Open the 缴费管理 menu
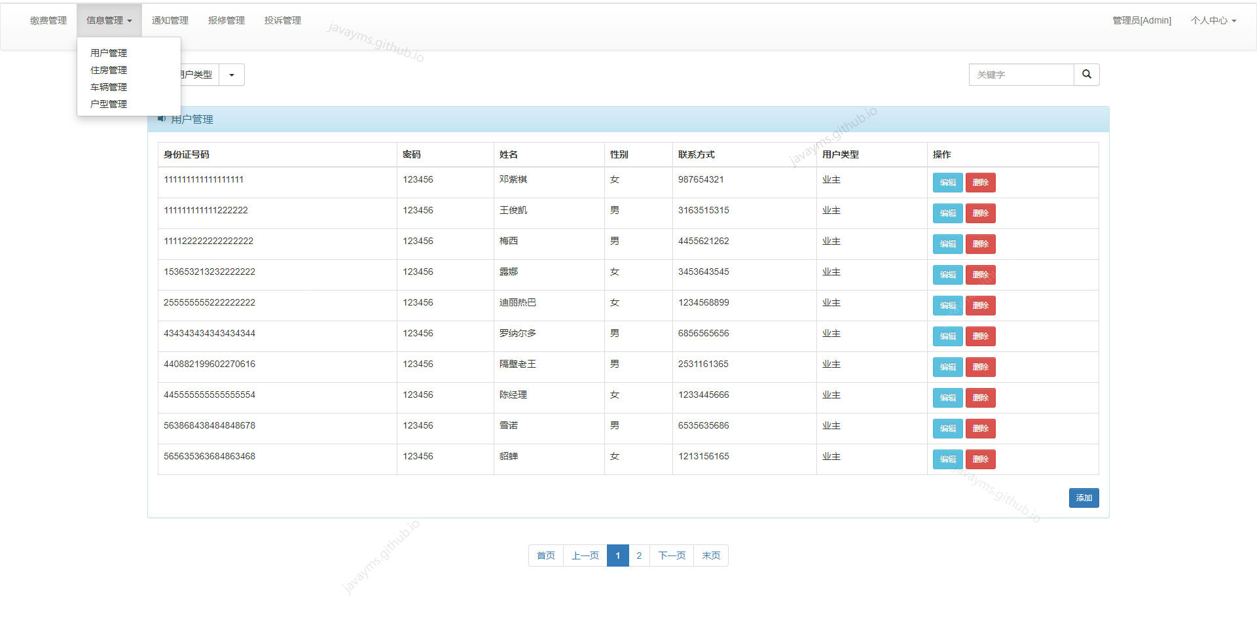Viewport: 1257px width, 617px height. [x=47, y=20]
